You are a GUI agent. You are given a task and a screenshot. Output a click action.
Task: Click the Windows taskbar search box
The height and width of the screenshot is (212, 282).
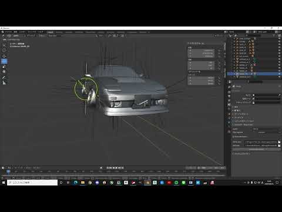coord(32,183)
